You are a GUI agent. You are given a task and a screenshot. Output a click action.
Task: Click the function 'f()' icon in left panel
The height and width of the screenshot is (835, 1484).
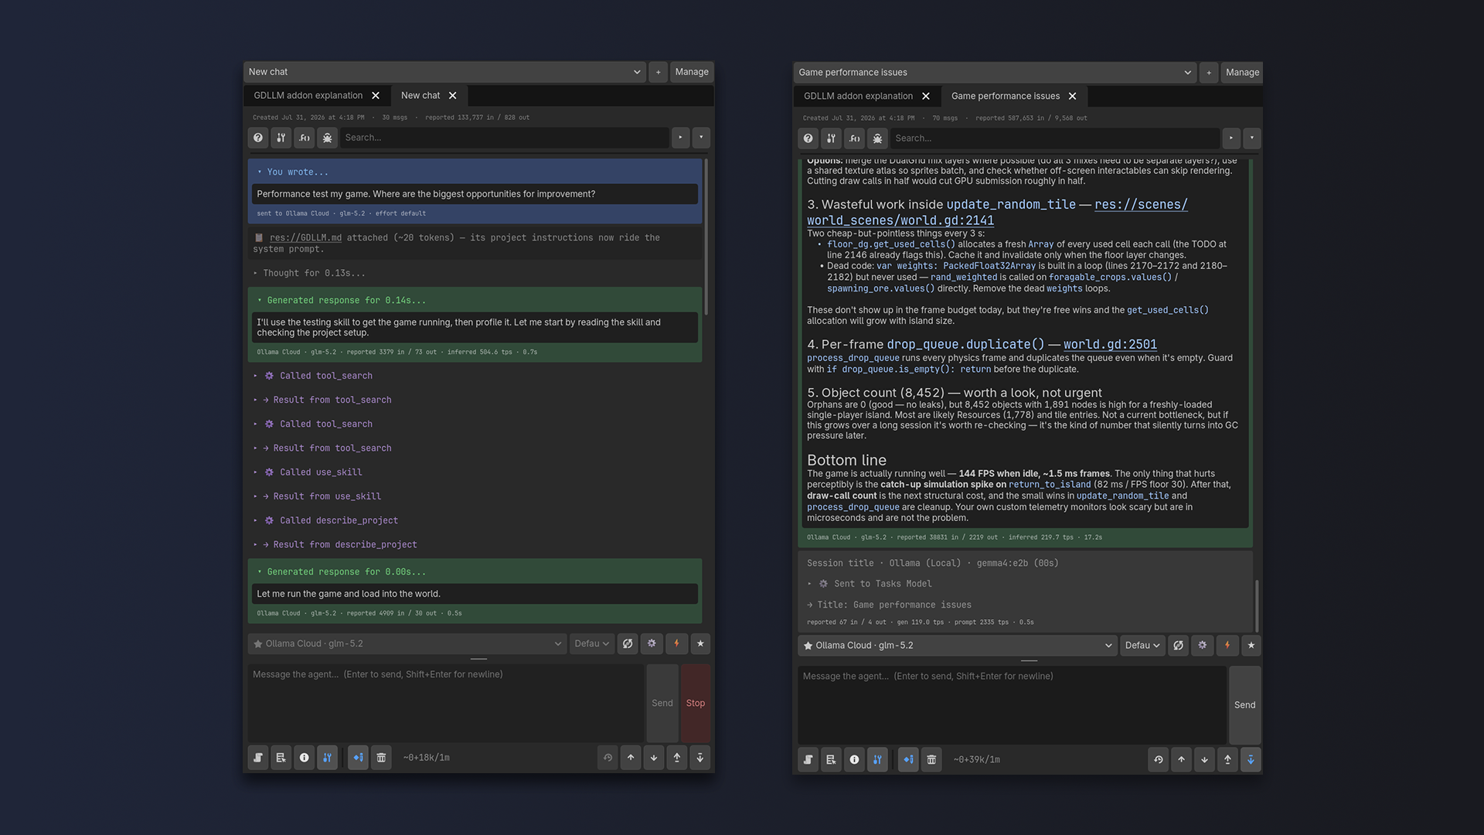[x=305, y=138]
